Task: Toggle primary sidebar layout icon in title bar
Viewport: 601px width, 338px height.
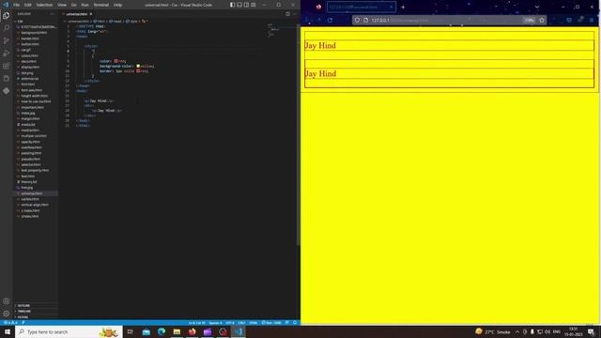Action: [232, 5]
